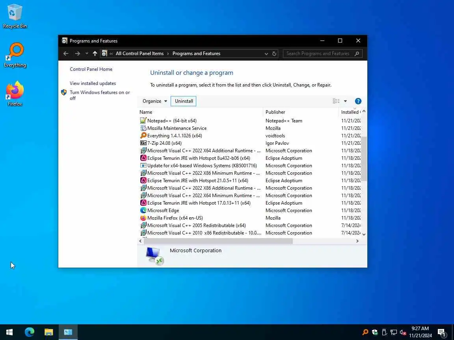Open the Everything tray icon

pyautogui.click(x=365, y=332)
